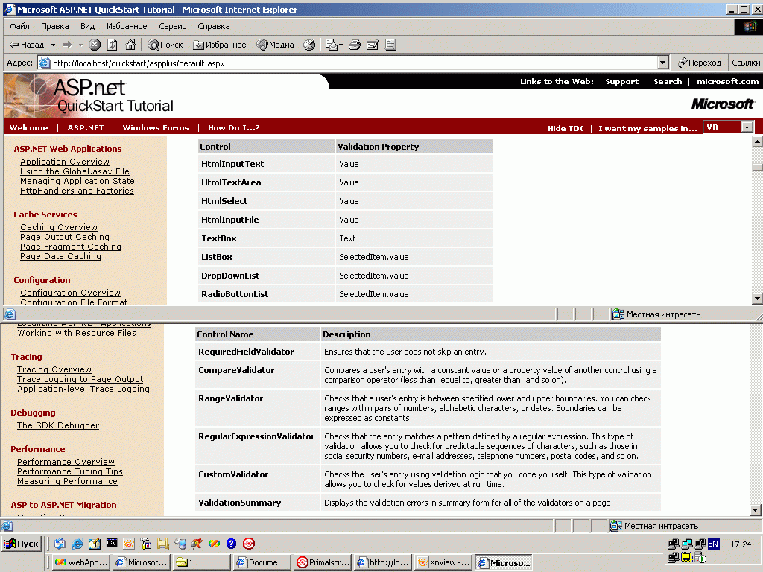Open the Избранное menu in menu bar
Viewport: 763px width, 572px height.
pyautogui.click(x=127, y=26)
